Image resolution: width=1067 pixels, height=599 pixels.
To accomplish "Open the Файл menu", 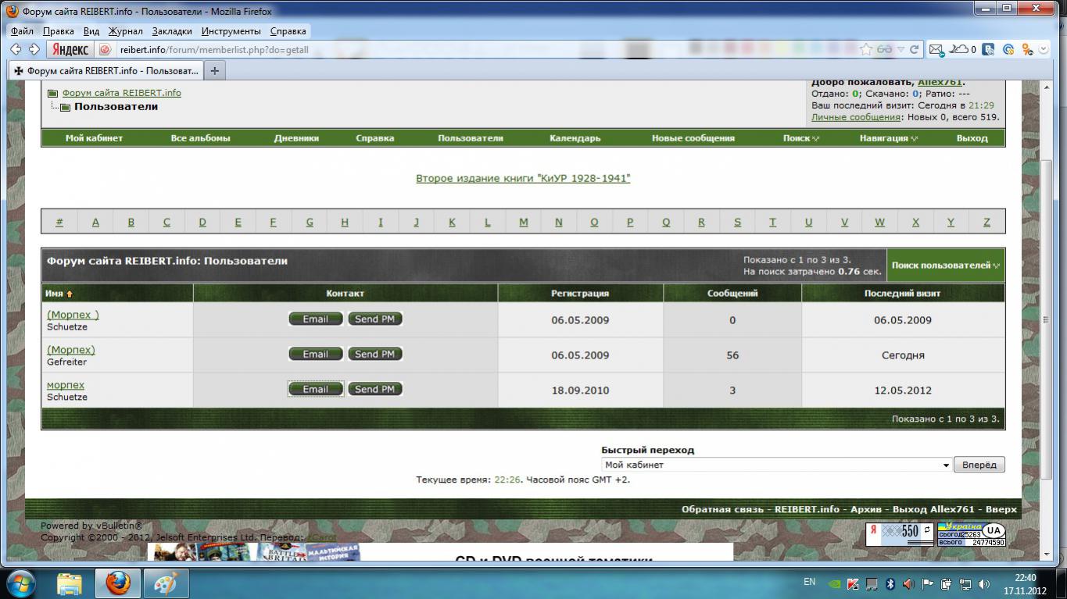I will (x=22, y=31).
